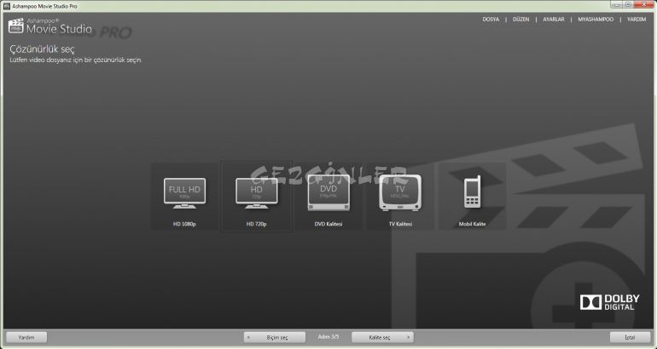Continue with Kalite seç button
The width and height of the screenshot is (657, 349).
[x=382, y=337]
